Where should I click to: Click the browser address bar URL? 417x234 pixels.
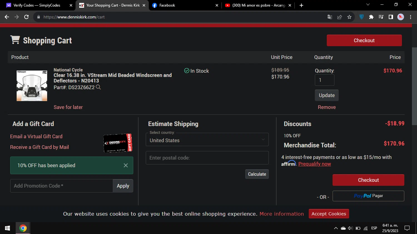(74, 17)
